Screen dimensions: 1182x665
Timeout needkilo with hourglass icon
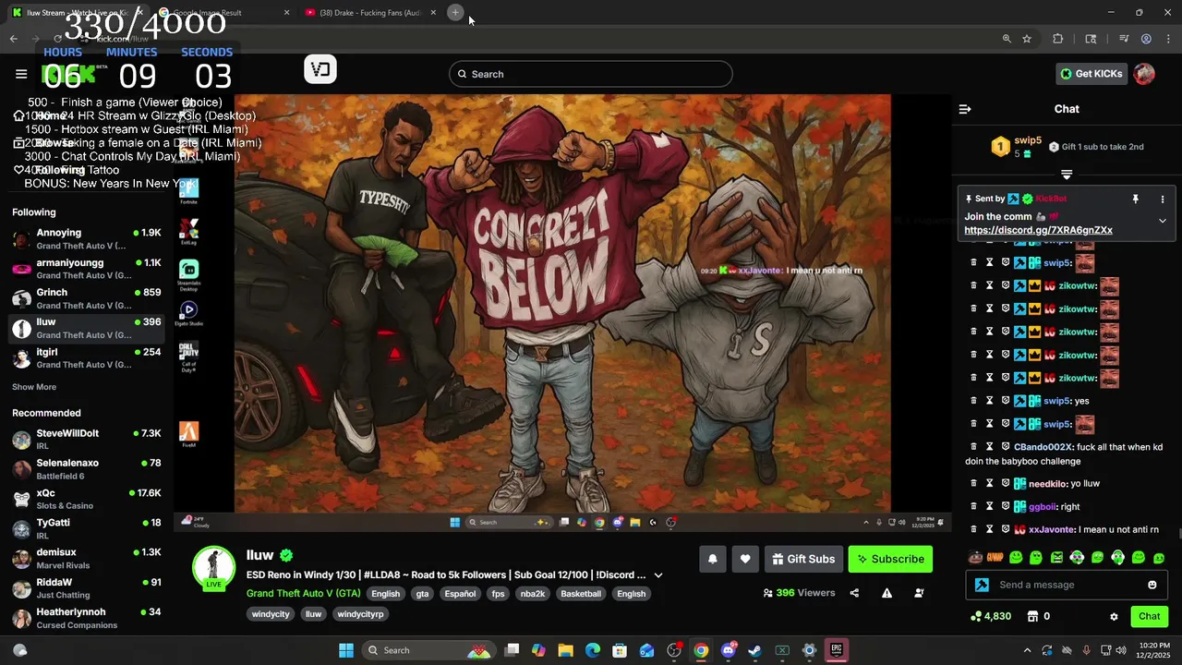point(989,483)
